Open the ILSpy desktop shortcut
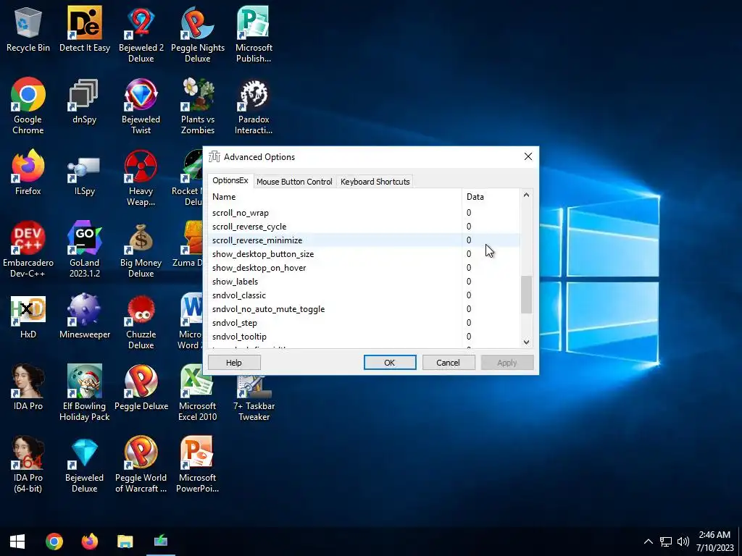This screenshot has height=556, width=742. tap(84, 172)
